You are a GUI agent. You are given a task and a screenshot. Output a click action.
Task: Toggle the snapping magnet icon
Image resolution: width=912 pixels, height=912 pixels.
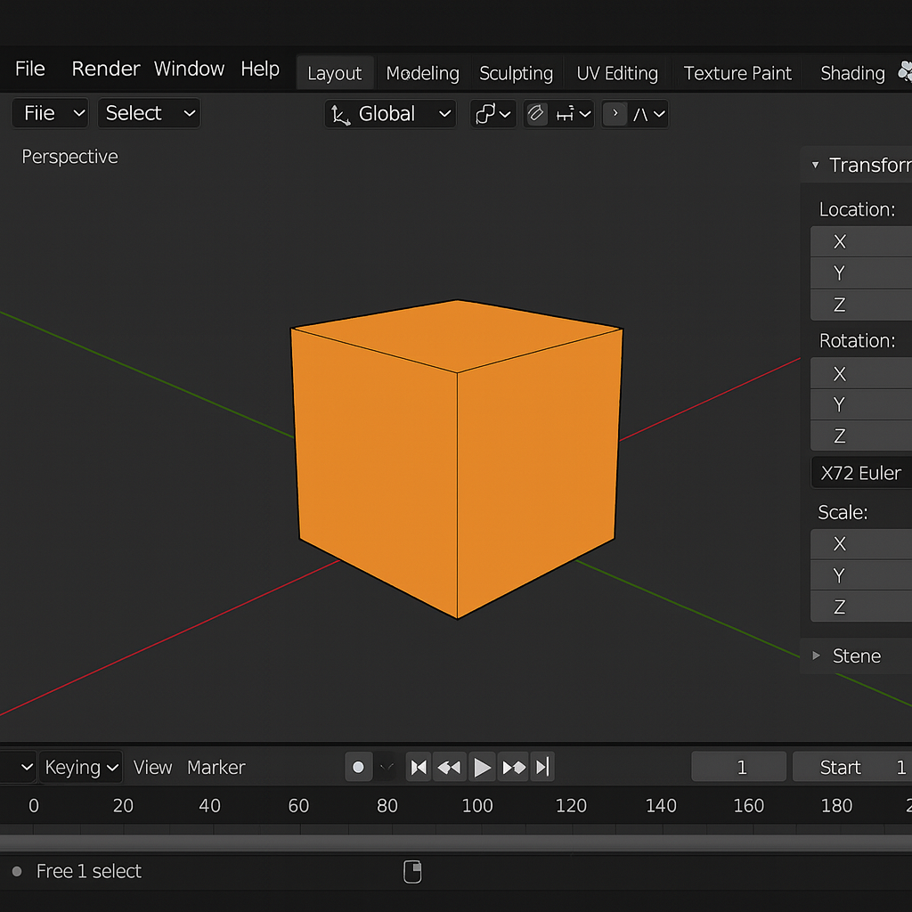536,114
